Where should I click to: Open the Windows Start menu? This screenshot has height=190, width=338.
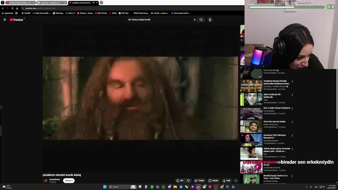105,187
